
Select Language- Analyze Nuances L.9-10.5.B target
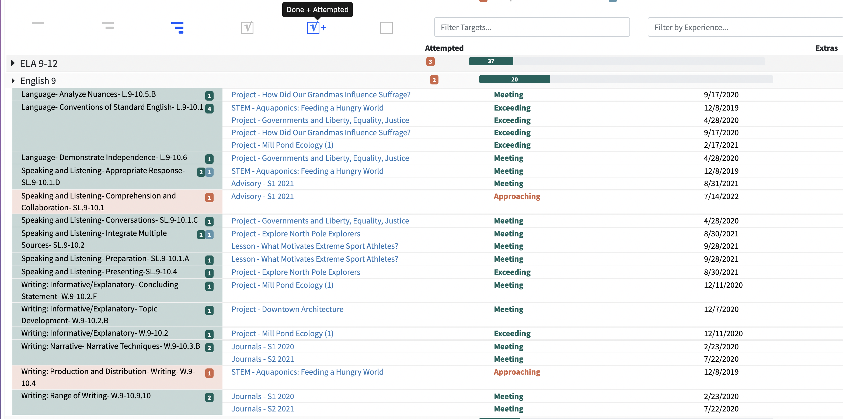(x=88, y=94)
